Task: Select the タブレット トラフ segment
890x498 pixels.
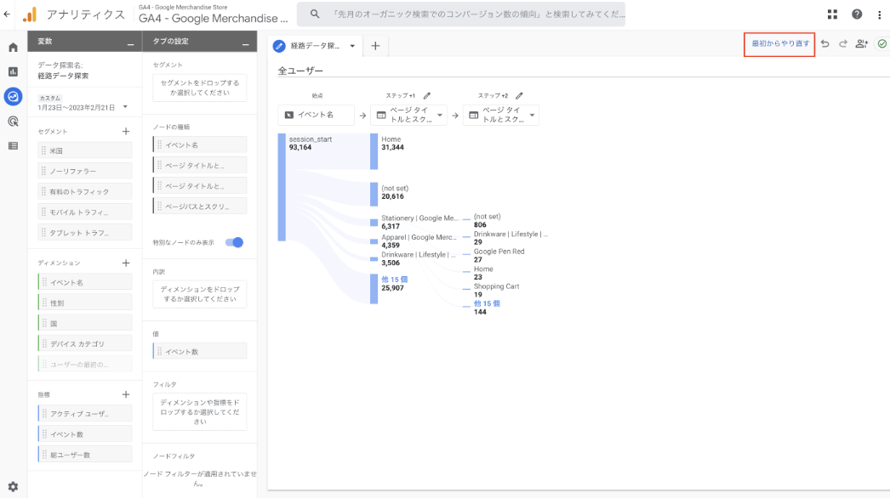Action: tap(85, 233)
